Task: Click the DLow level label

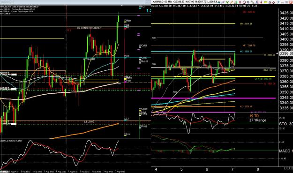Action: pyautogui.click(x=128, y=134)
